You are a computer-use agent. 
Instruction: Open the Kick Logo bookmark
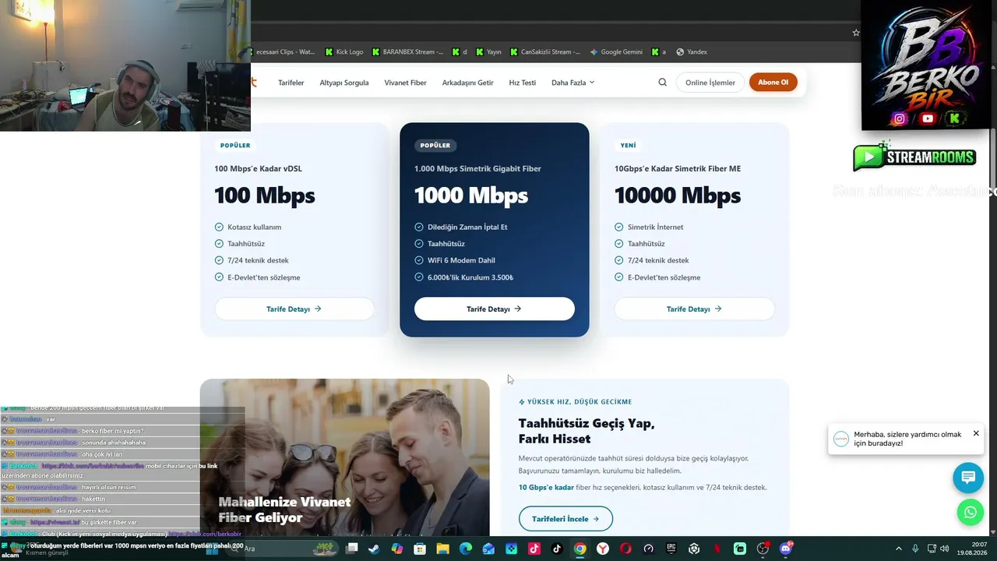(344, 52)
